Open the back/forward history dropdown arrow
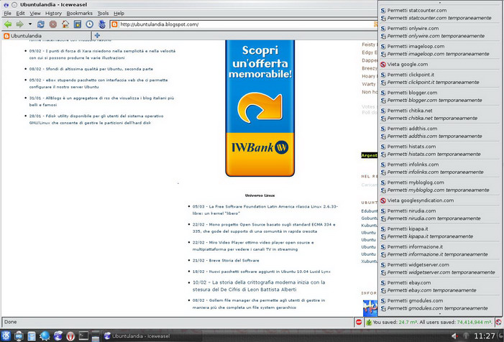 [29, 24]
